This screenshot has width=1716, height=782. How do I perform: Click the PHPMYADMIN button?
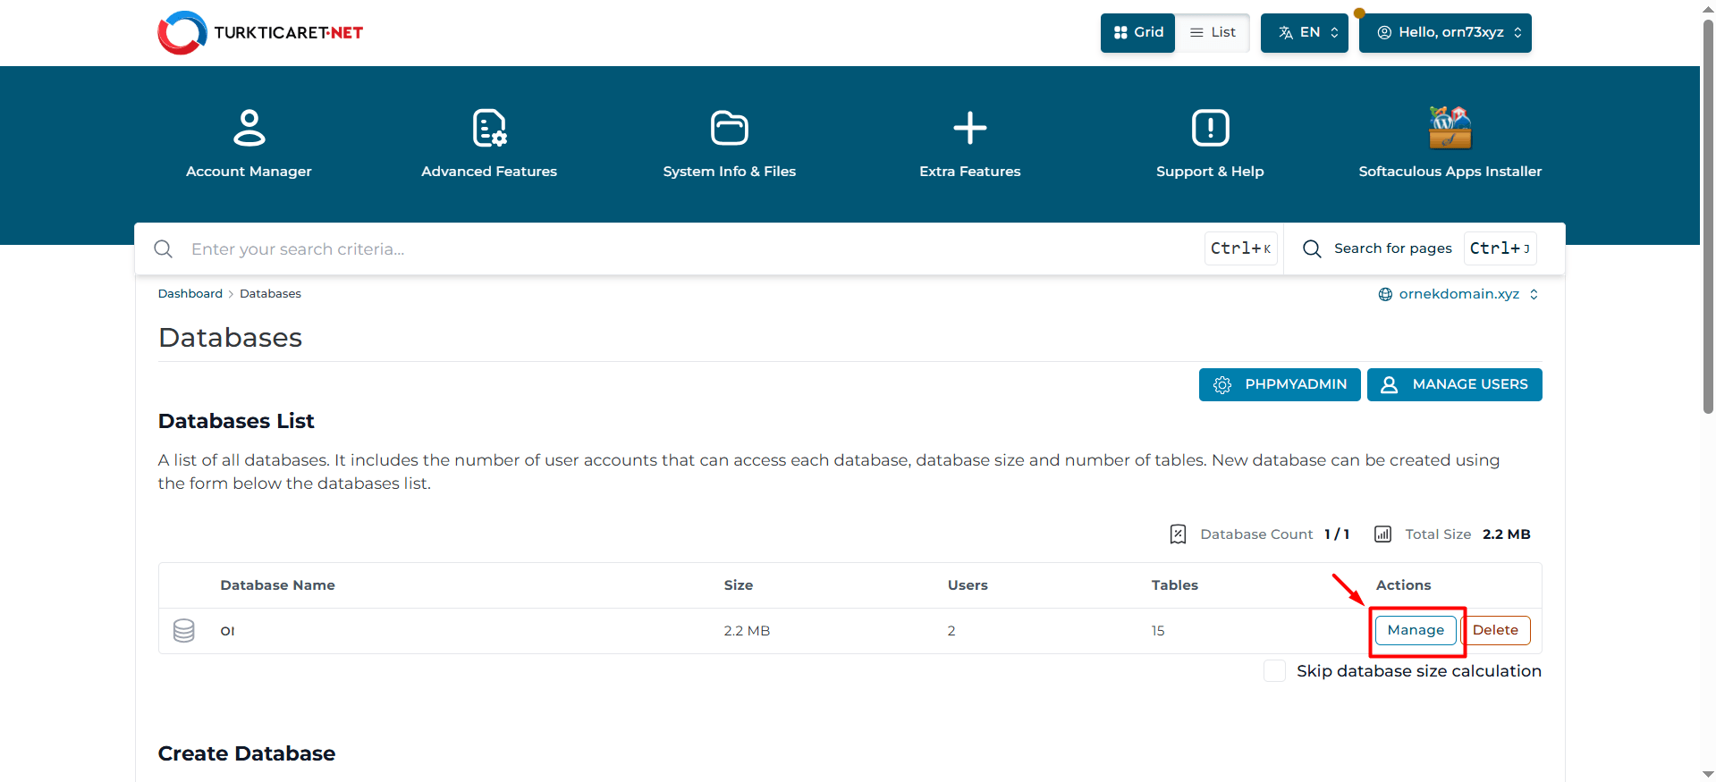tap(1279, 385)
